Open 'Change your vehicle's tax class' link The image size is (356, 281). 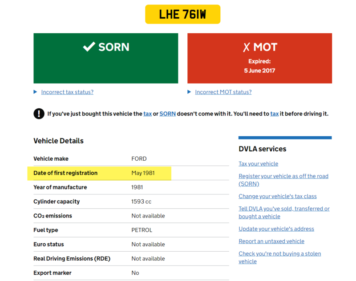click(277, 196)
